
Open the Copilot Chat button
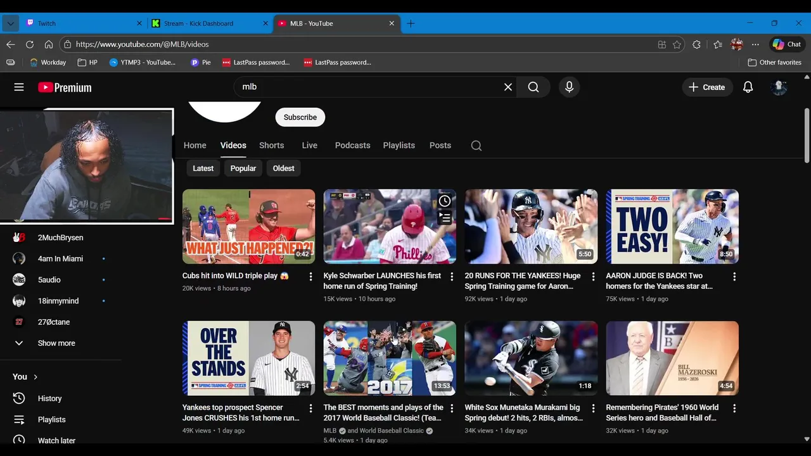point(786,44)
